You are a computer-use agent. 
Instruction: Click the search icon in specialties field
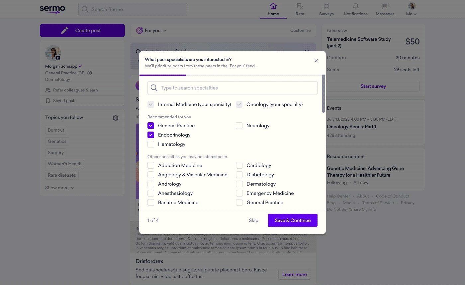[x=154, y=88]
